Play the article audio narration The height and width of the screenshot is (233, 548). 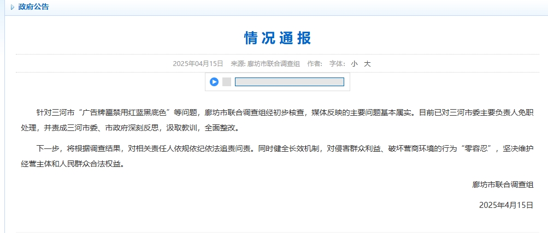click(214, 82)
